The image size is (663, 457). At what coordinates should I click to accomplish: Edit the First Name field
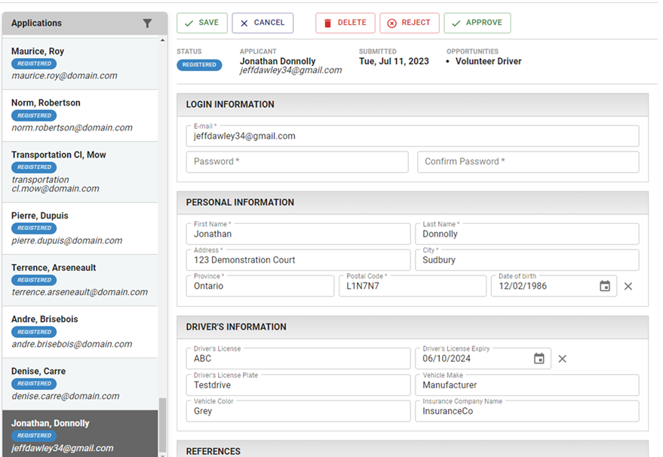[x=298, y=234]
